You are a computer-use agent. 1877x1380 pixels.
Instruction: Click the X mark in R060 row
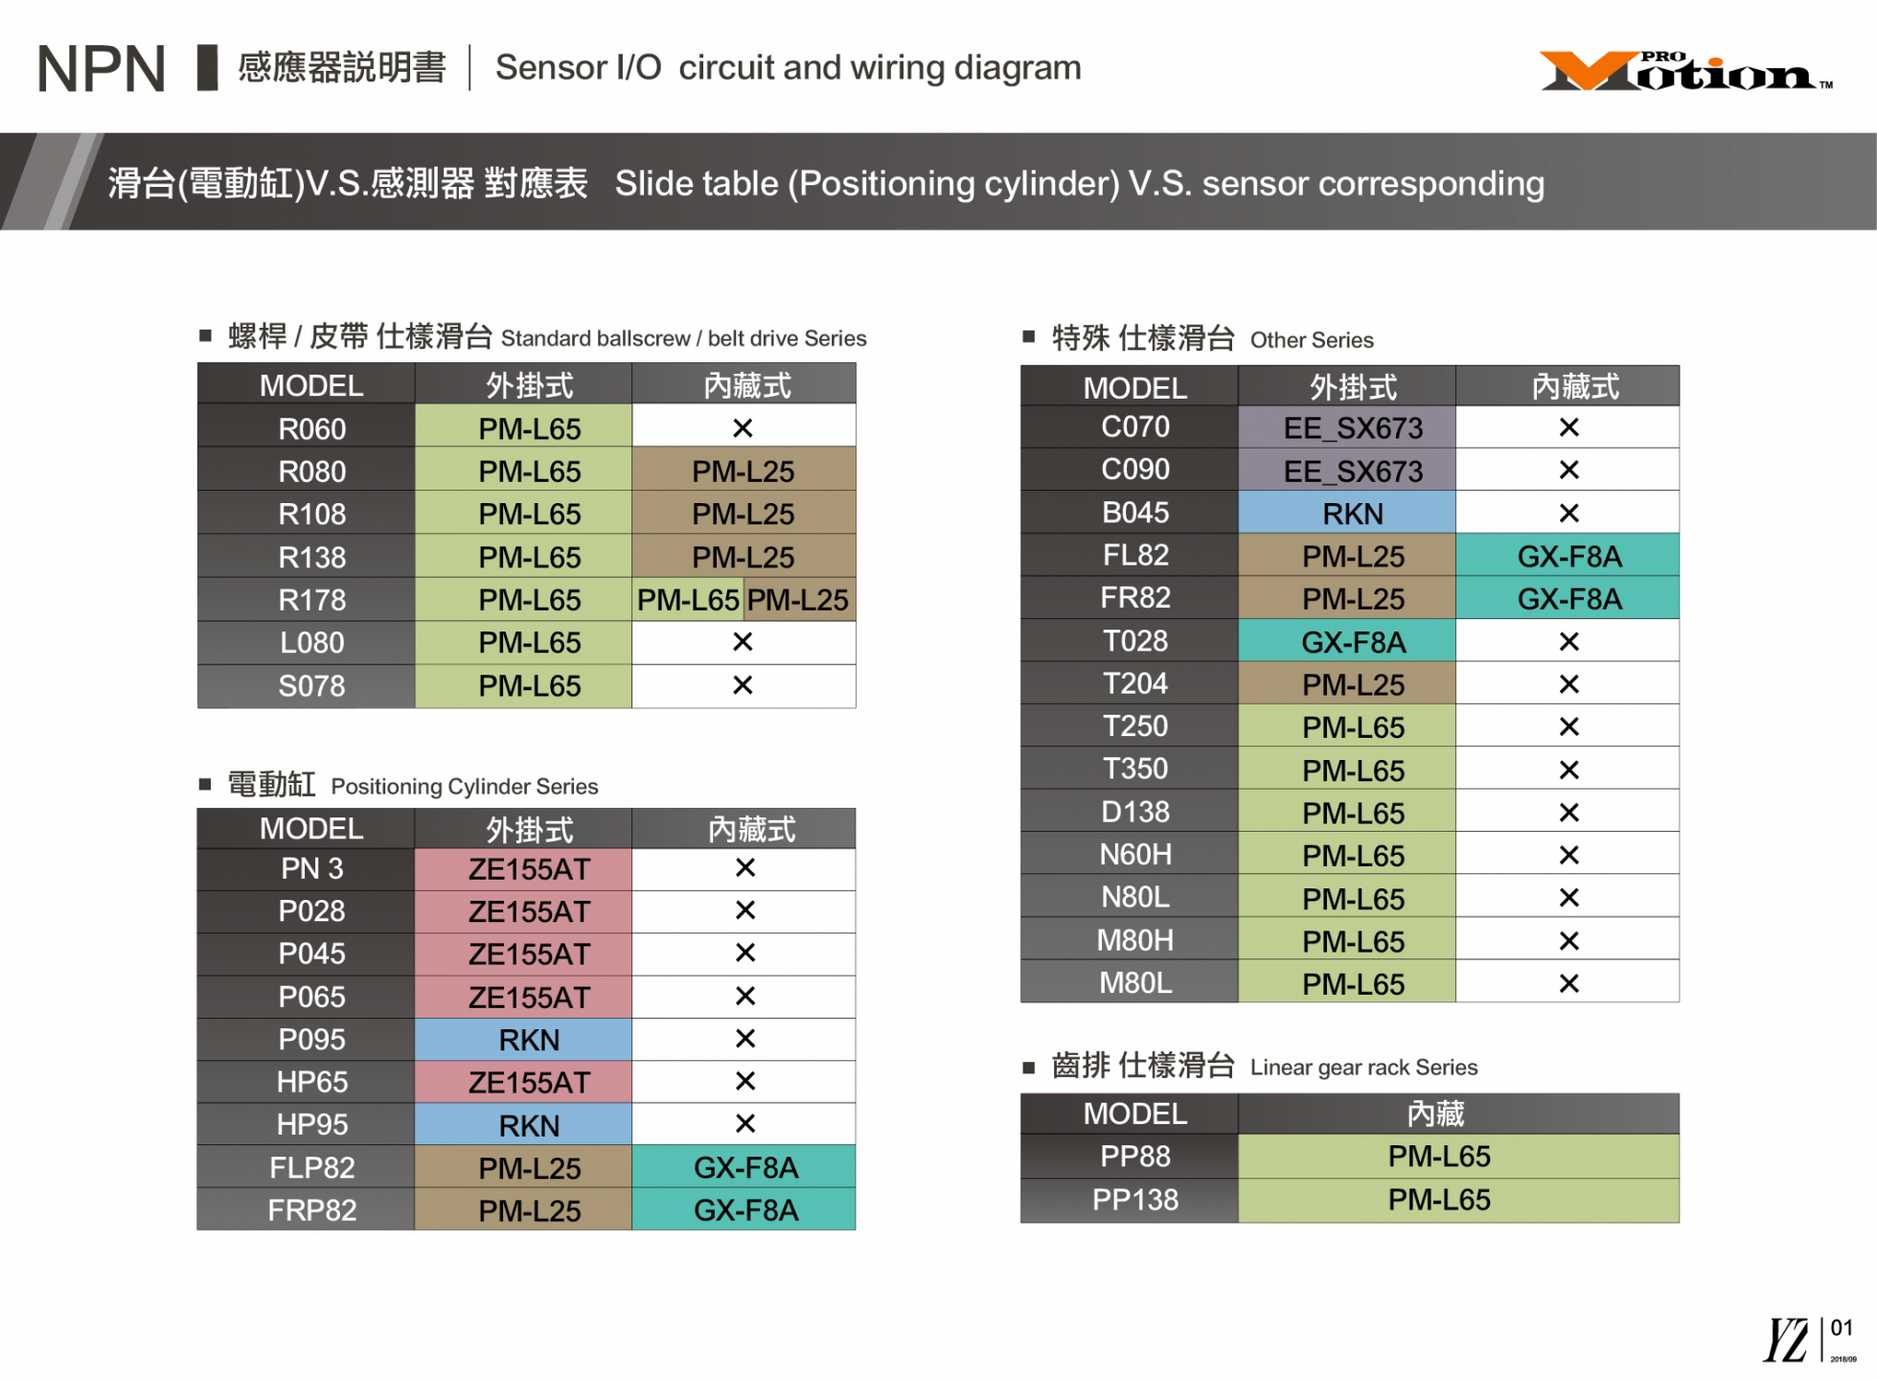pyautogui.click(x=743, y=428)
